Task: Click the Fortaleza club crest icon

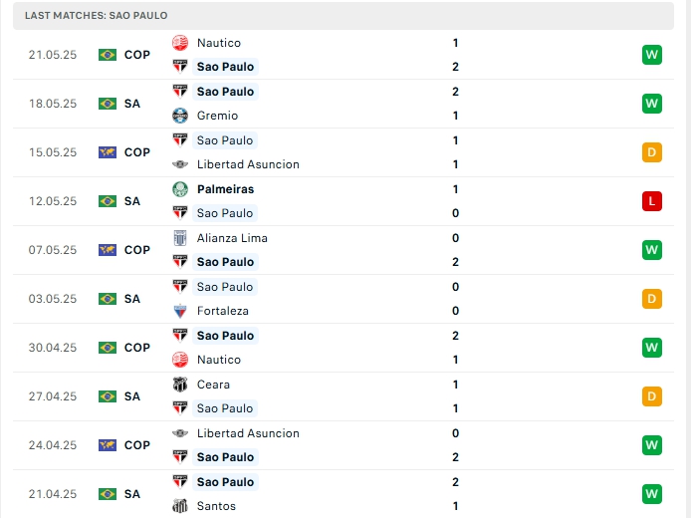Action: (x=180, y=311)
